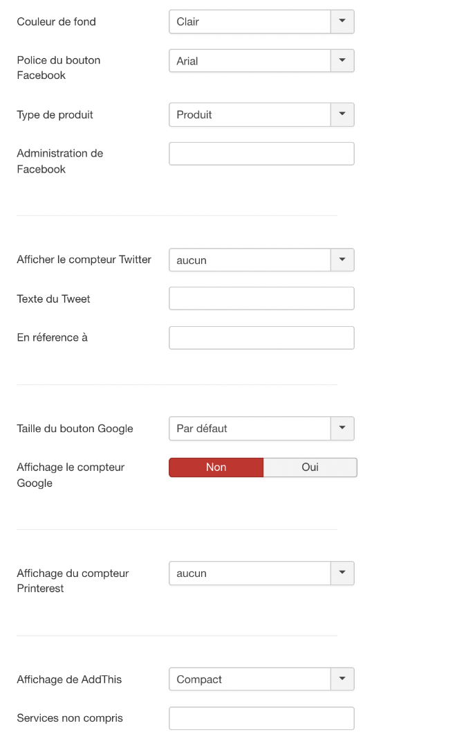
Task: Focus the Services non compris field
Action: pos(261,718)
